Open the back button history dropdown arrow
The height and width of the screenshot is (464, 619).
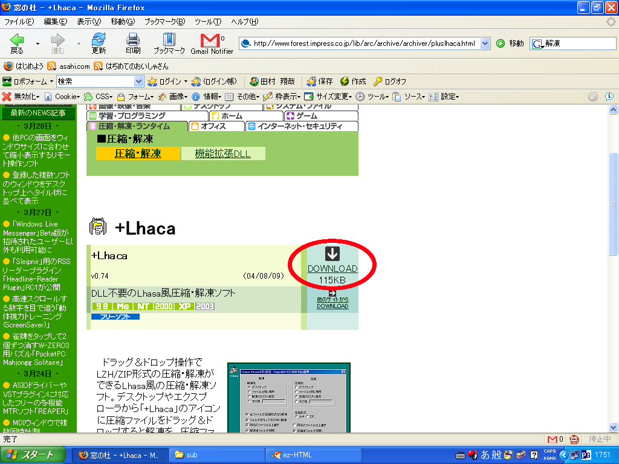coord(37,43)
